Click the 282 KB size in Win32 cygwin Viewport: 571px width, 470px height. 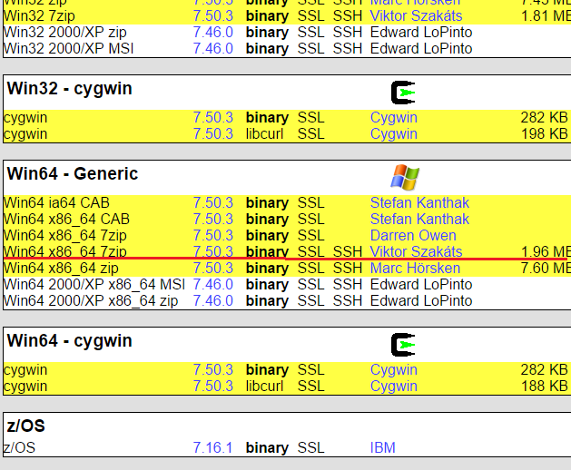(545, 118)
